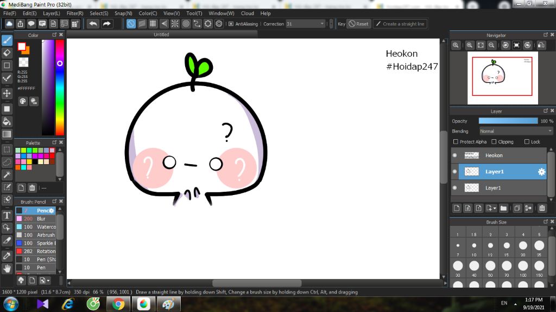Select the Text tool
This screenshot has width=556, height=312.
(7, 215)
